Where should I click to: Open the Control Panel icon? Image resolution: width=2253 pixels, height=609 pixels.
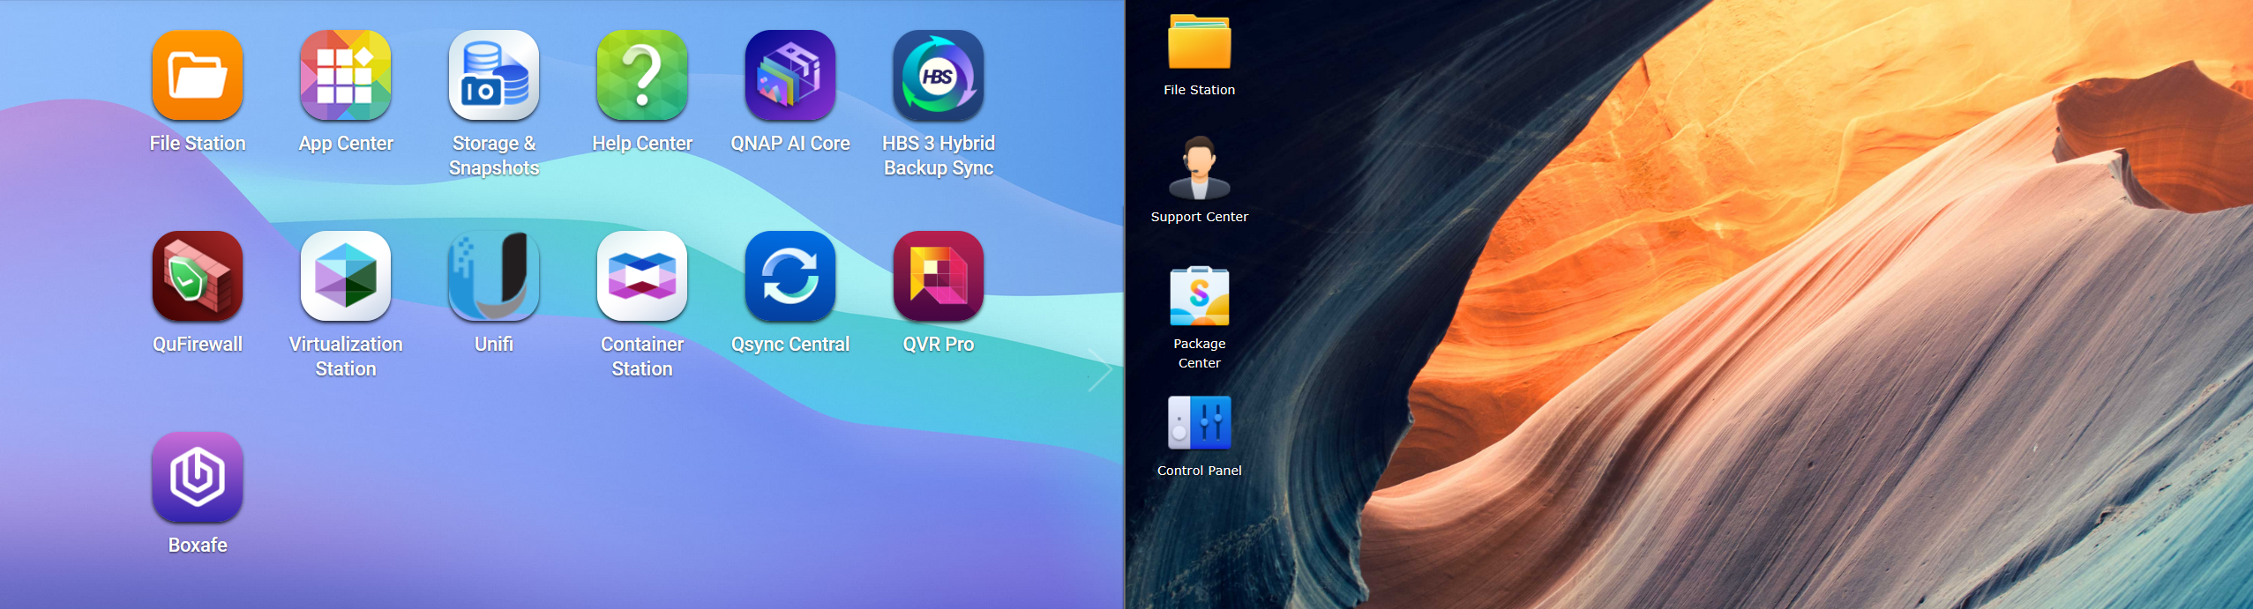pos(1200,422)
